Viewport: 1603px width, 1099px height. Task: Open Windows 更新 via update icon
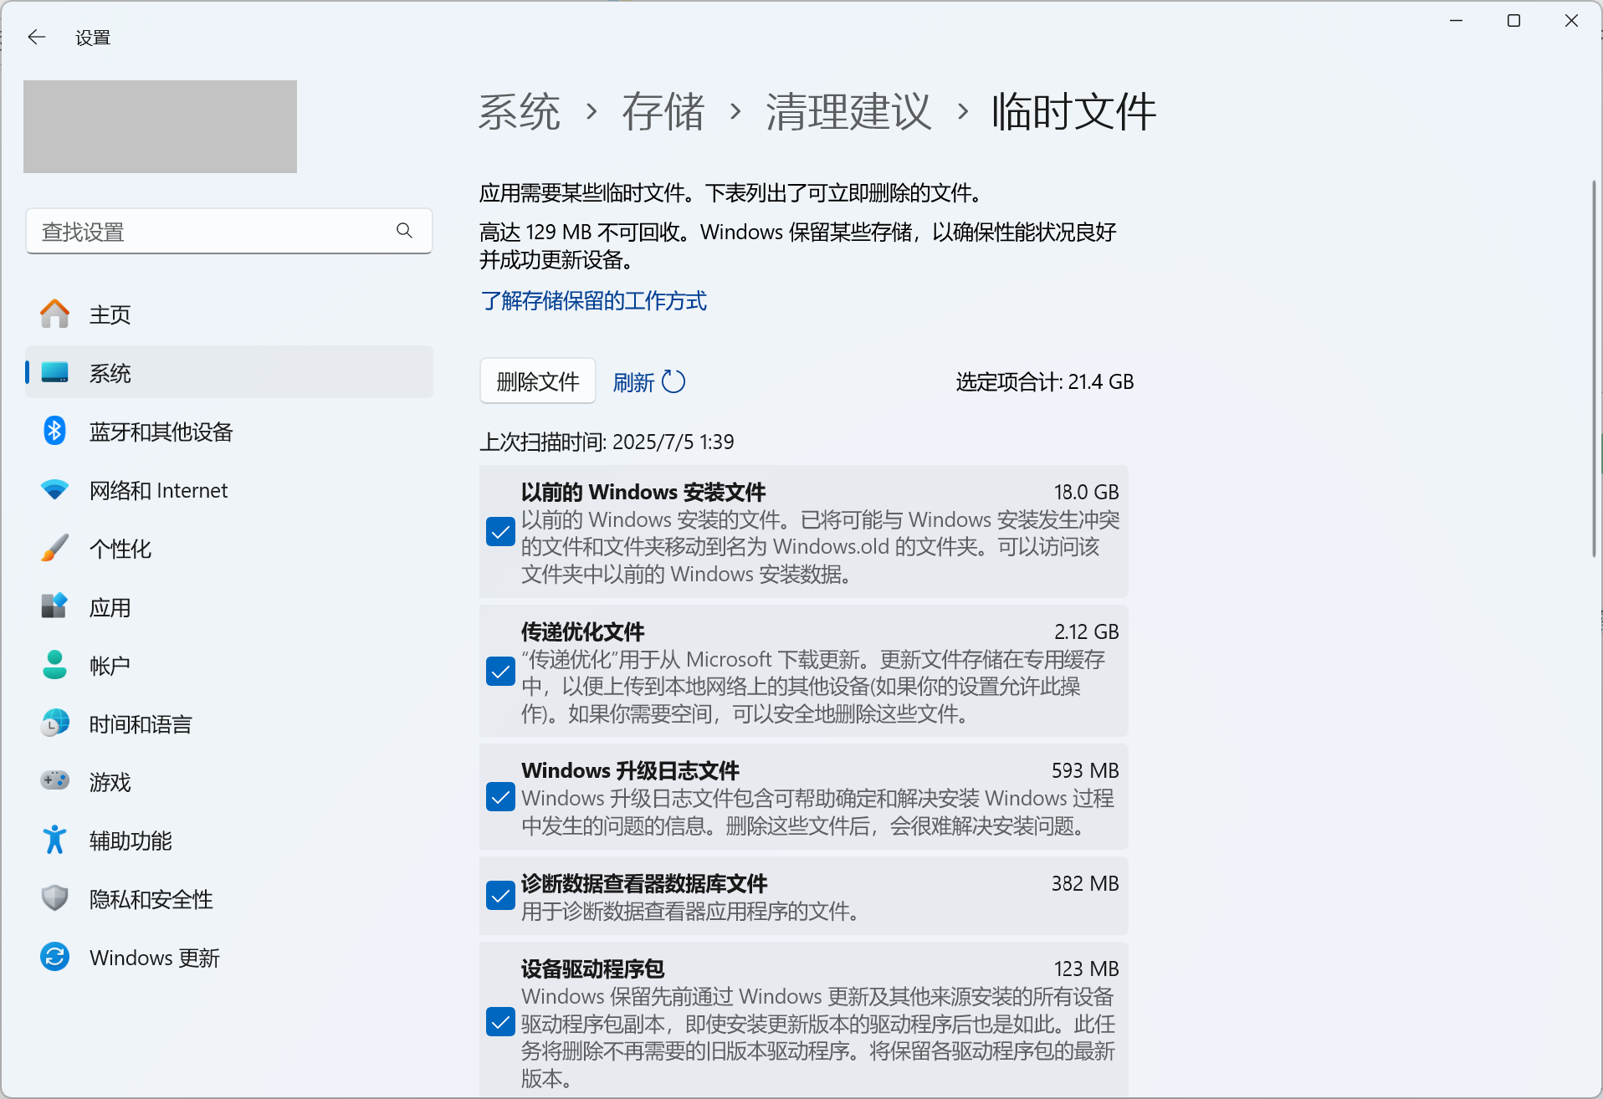[54, 957]
